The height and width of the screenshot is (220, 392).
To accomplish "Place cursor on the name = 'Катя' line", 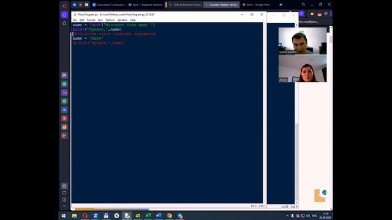I will click(x=88, y=38).
